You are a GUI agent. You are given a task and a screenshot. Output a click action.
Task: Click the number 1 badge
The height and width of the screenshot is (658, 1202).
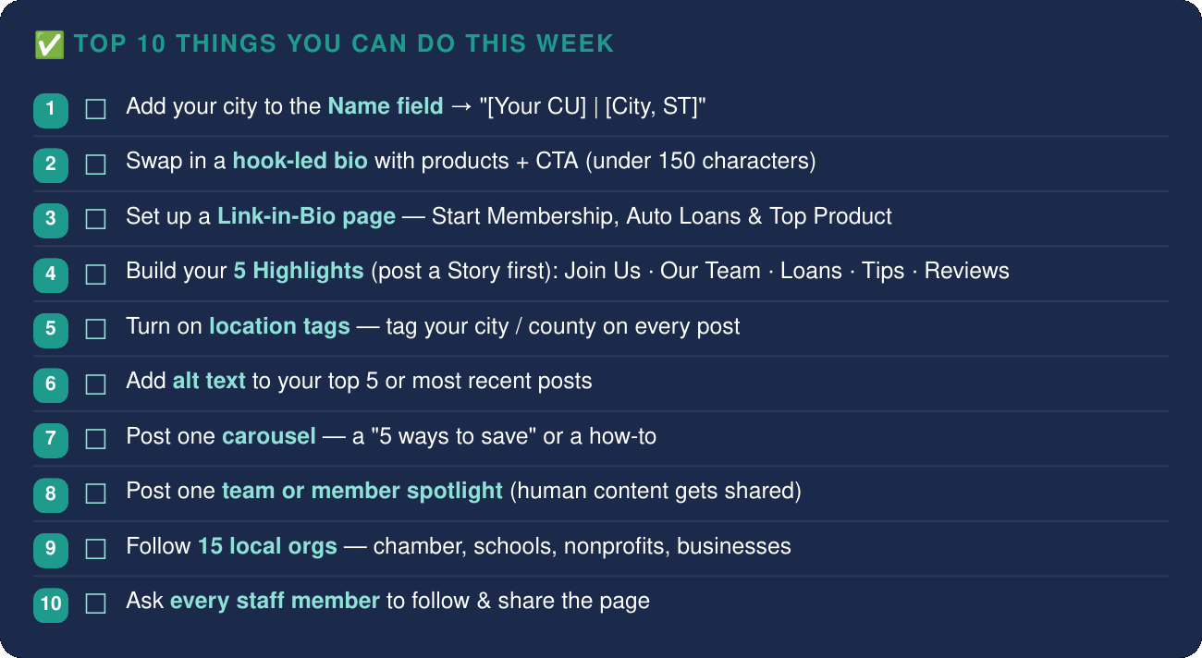point(51,110)
